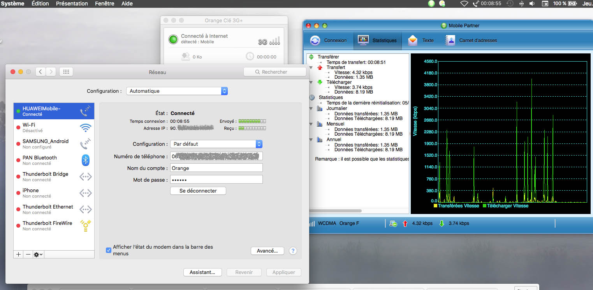Open the Configuration dropdown showing Par défaut
This screenshot has width=593, height=290.
[216, 144]
